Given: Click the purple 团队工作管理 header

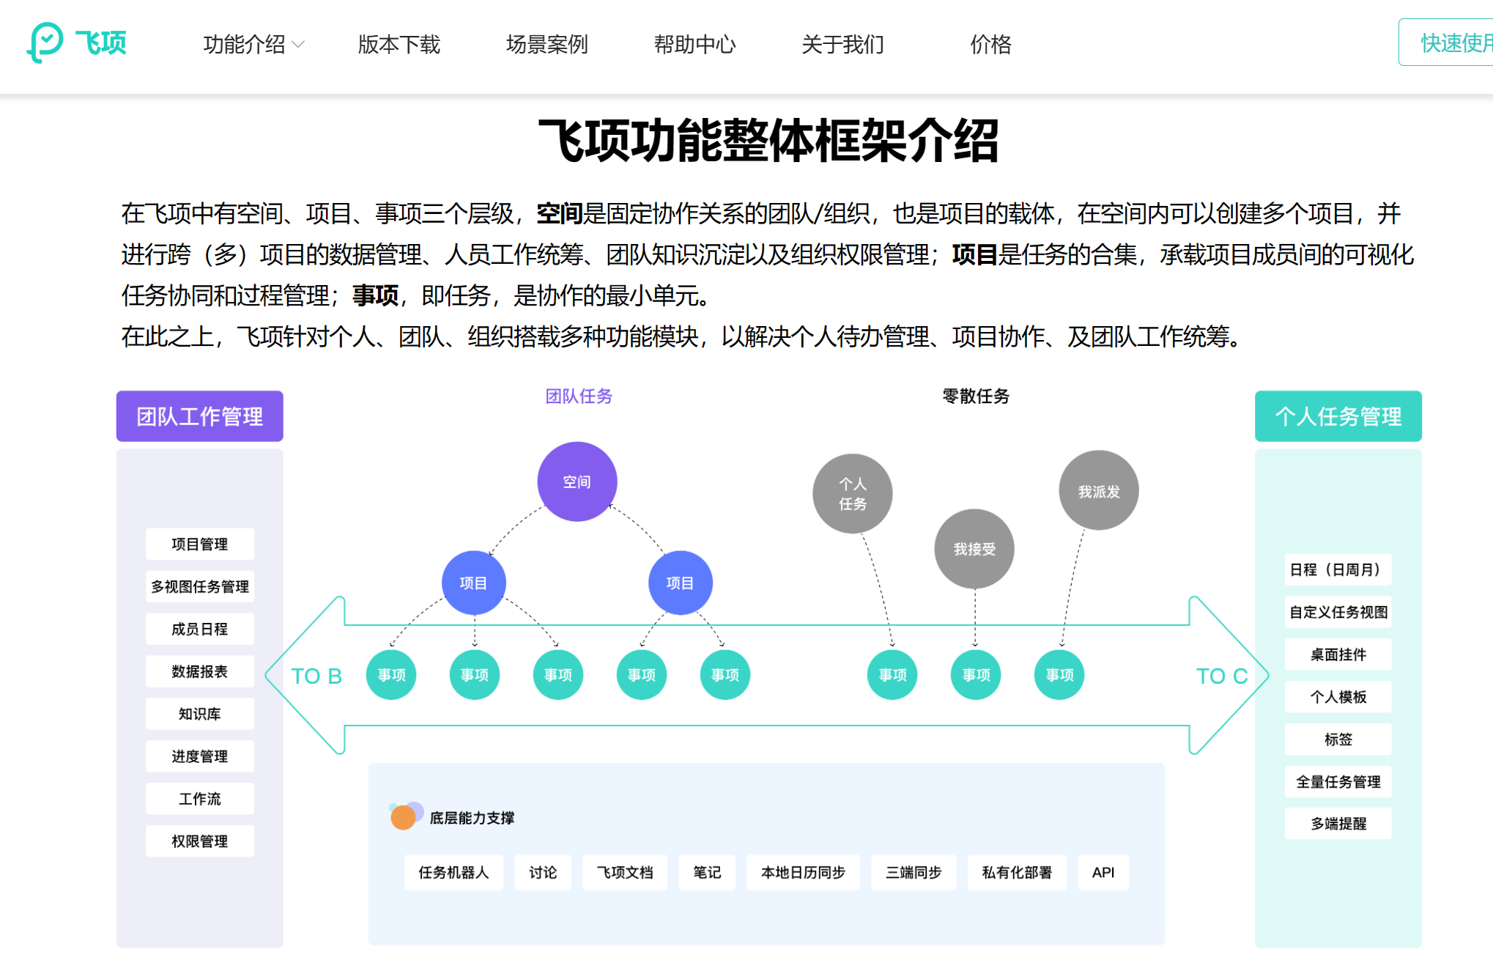Looking at the screenshot, I should click(x=199, y=416).
